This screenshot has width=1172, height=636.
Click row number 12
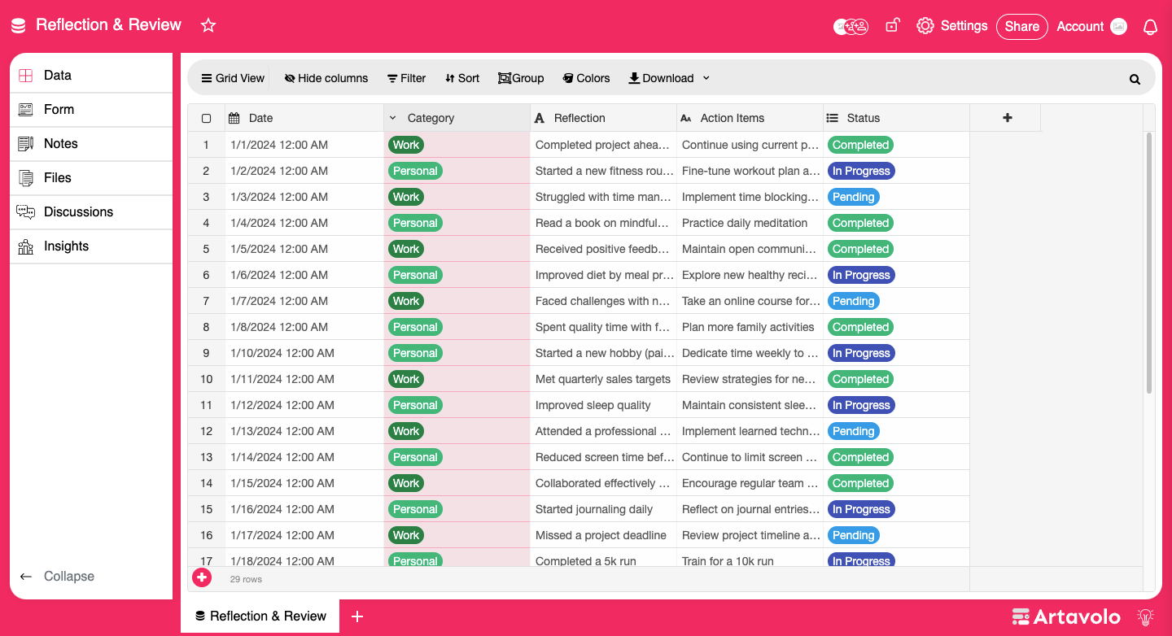(206, 431)
